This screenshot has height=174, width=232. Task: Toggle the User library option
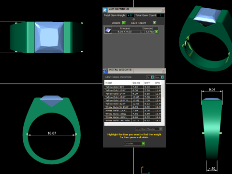pos(159,77)
